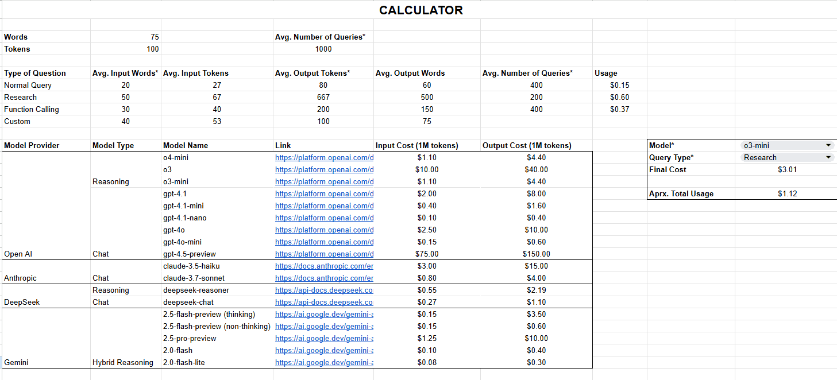
Task: Select the Words value cell showing 75
Action: click(126, 37)
